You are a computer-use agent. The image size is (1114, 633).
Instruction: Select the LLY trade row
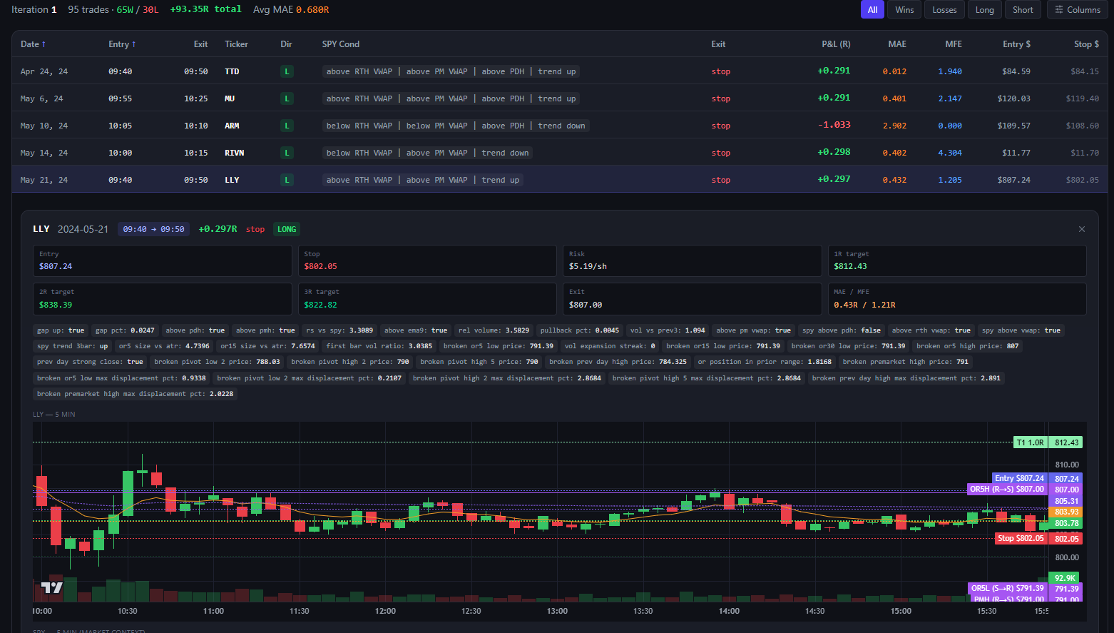point(560,180)
